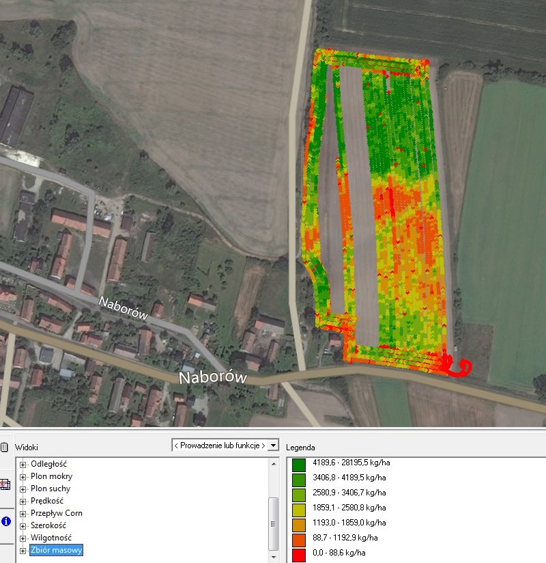Image resolution: width=546 pixels, height=563 pixels.
Task: Select the highlighted Zbiór masowy item
Action: (x=57, y=550)
